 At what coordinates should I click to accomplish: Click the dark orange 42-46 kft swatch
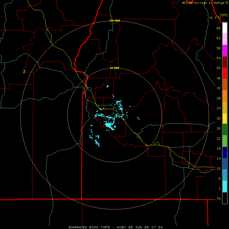[225, 85]
